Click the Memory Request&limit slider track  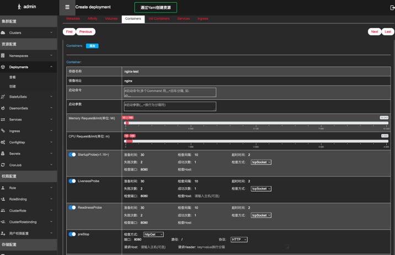pos(256,123)
